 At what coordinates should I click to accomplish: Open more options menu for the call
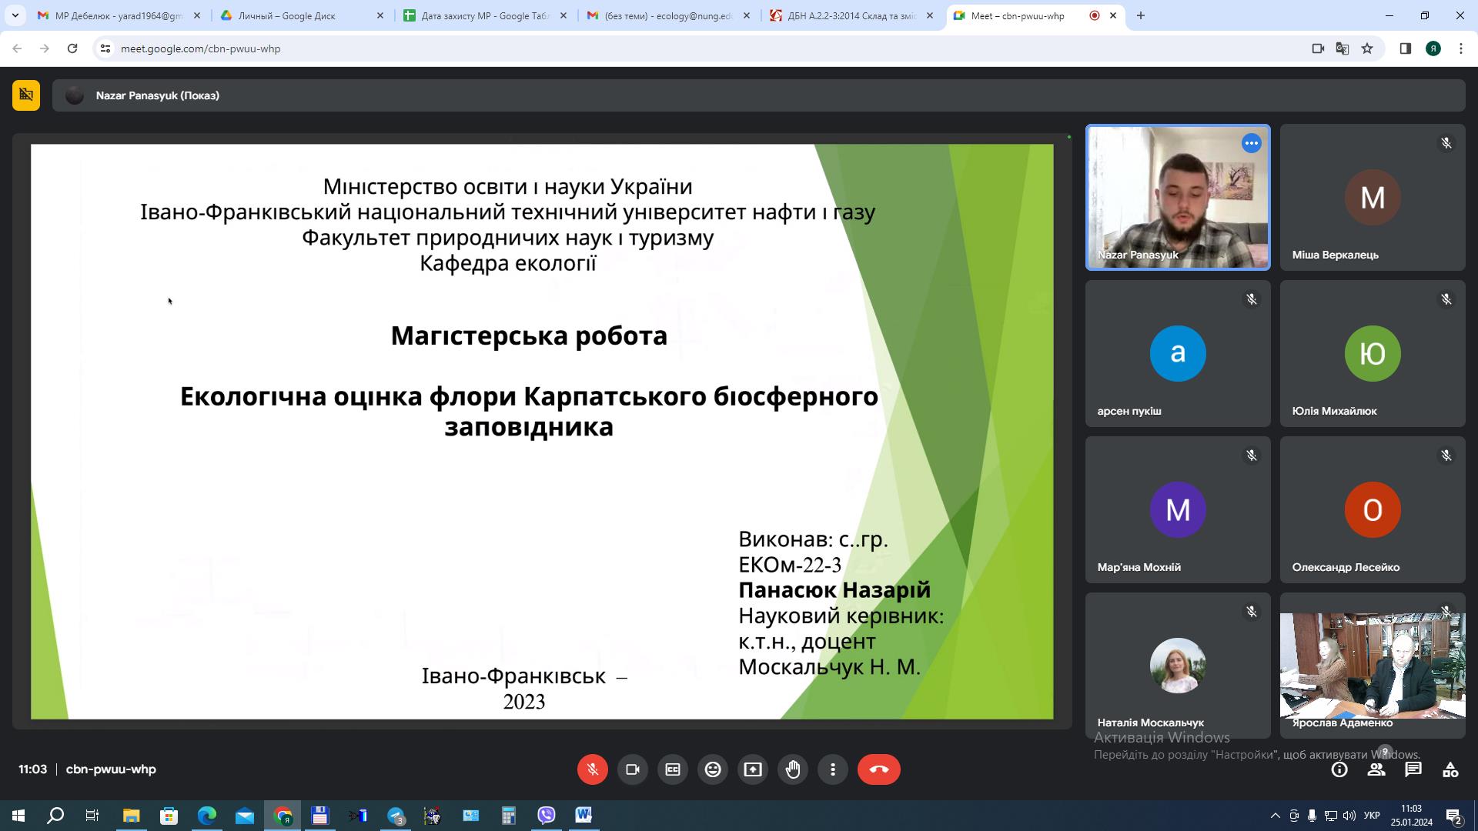click(x=833, y=769)
